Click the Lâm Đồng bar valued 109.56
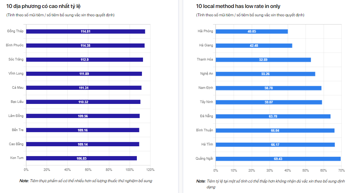 coord(83,116)
